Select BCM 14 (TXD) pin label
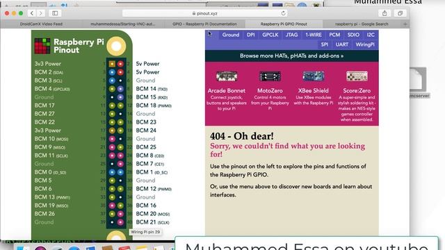Screen dimensions: 445x250 [x=152, y=89]
